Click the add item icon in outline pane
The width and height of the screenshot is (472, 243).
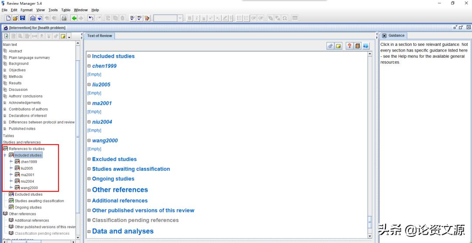(x=6, y=36)
